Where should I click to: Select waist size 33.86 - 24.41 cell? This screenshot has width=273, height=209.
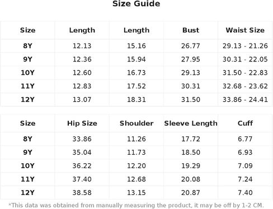pyautogui.click(x=245, y=99)
